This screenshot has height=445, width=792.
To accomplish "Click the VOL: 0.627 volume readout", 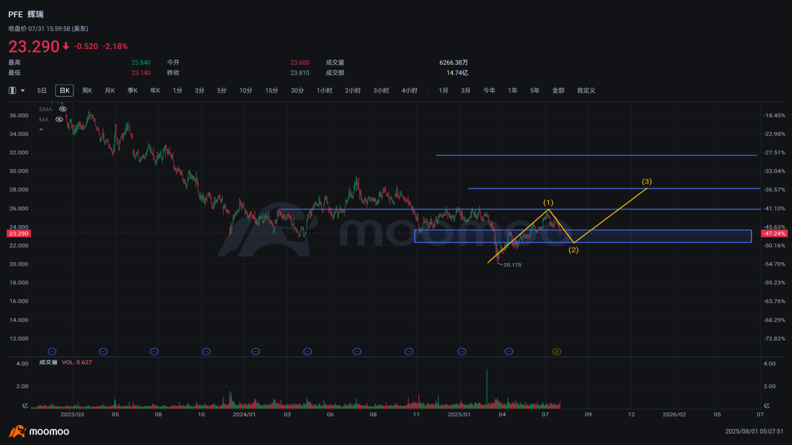I will [x=77, y=362].
